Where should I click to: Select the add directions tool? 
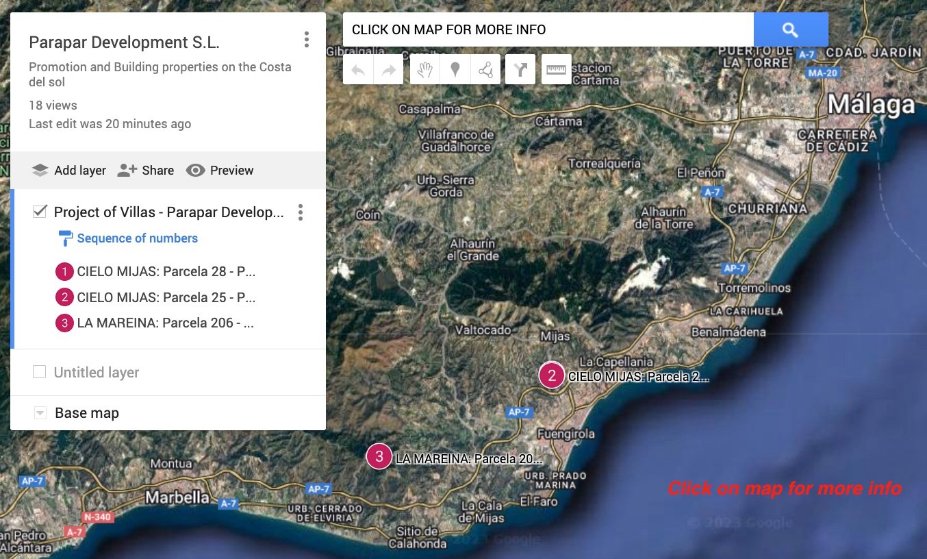520,70
